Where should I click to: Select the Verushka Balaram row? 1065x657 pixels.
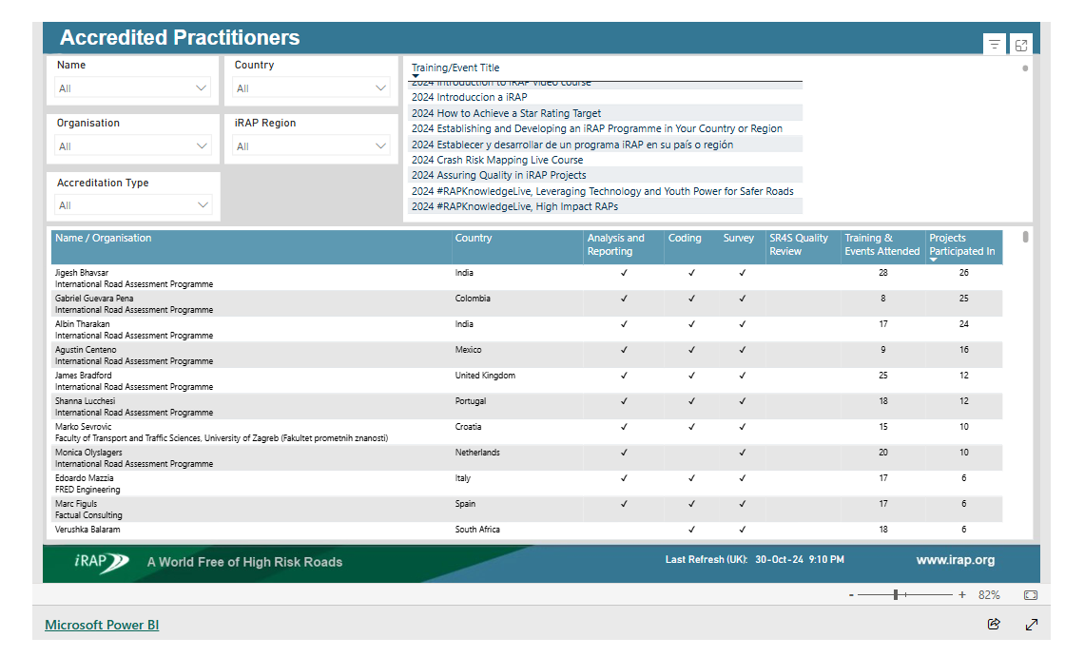pos(527,530)
